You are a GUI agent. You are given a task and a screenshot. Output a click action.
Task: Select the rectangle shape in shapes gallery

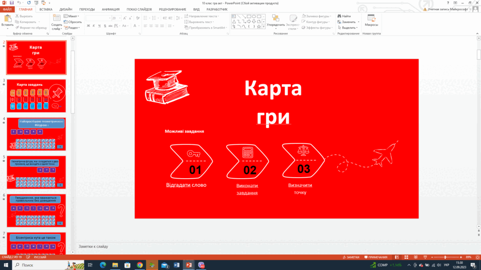pyautogui.click(x=249, y=16)
